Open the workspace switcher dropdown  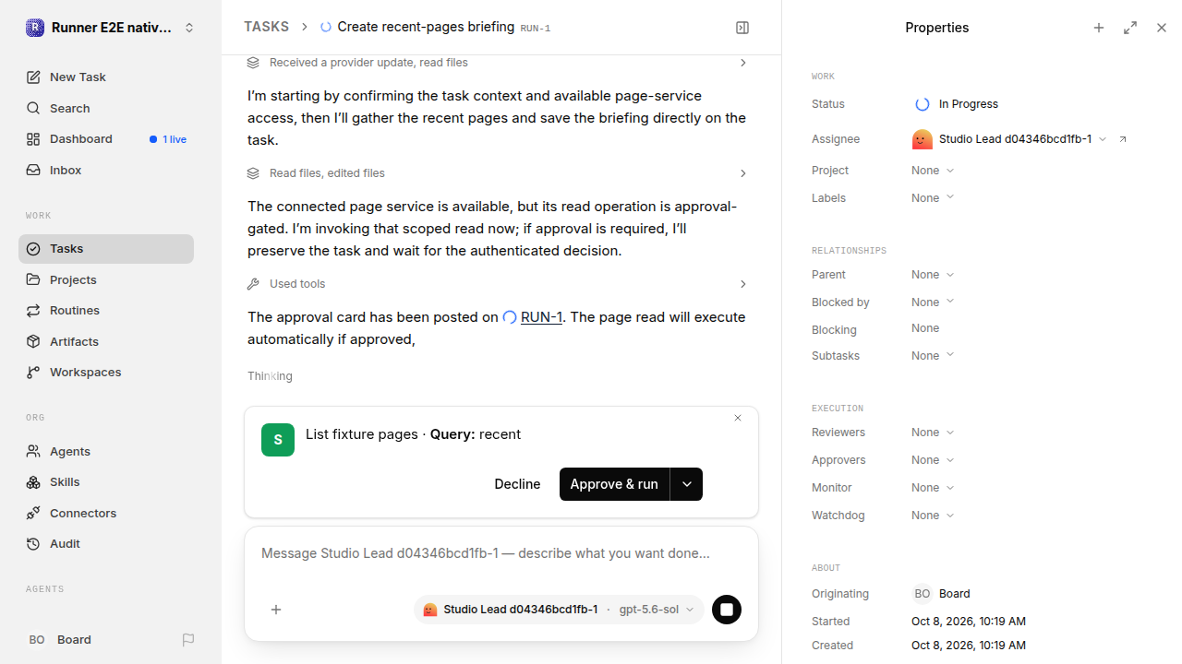click(x=189, y=28)
